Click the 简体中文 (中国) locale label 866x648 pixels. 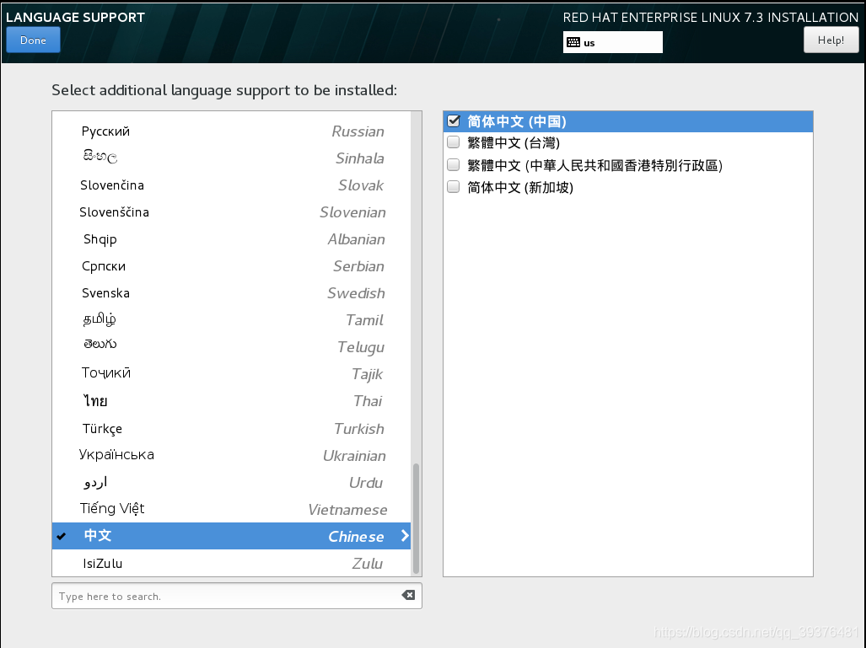coord(517,121)
